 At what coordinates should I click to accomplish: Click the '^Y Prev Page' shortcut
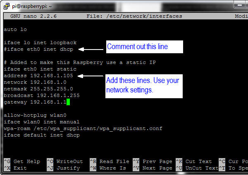pyautogui.click(x=153, y=161)
